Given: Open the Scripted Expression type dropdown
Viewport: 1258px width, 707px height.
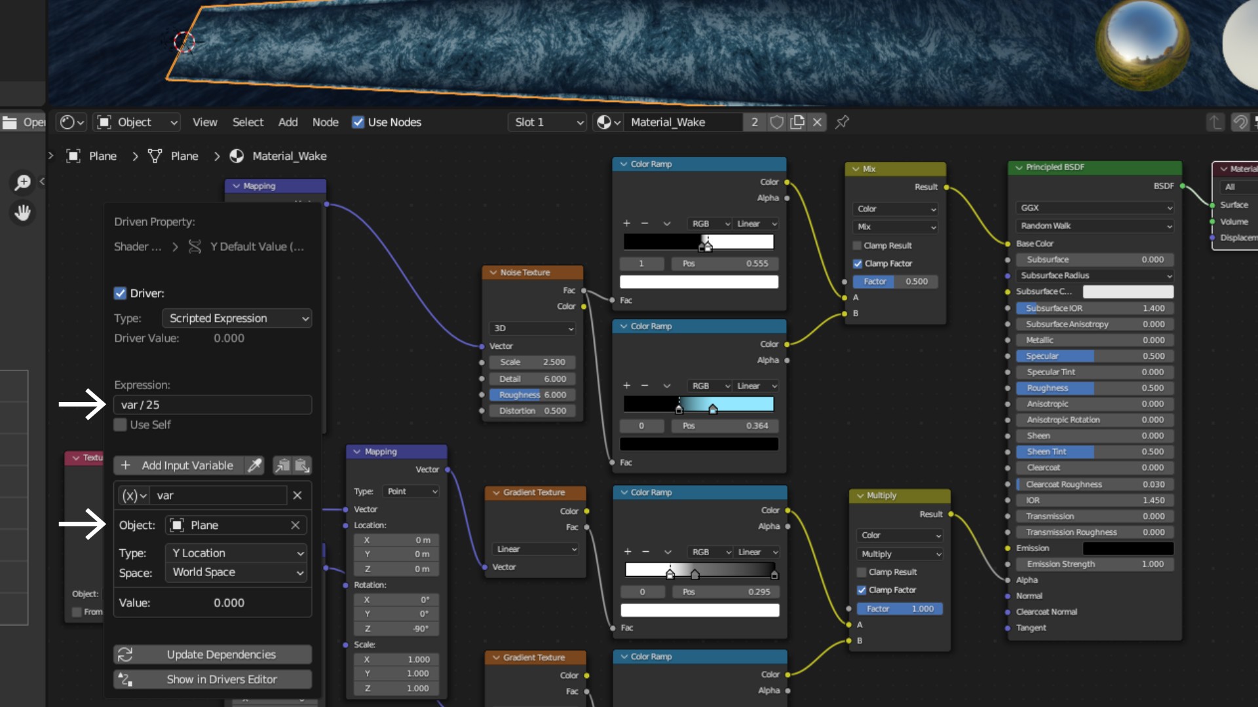Looking at the screenshot, I should click(x=237, y=319).
